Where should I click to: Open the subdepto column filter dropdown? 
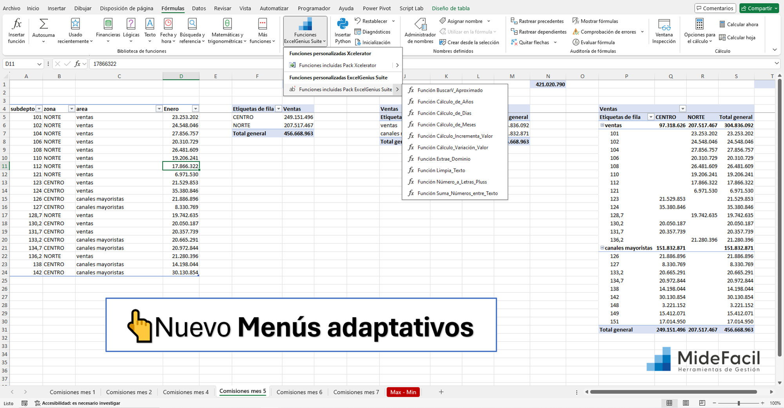coord(39,109)
